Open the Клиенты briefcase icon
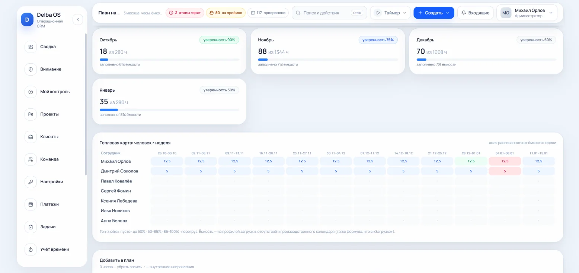The height and width of the screenshot is (273, 579). click(31, 137)
